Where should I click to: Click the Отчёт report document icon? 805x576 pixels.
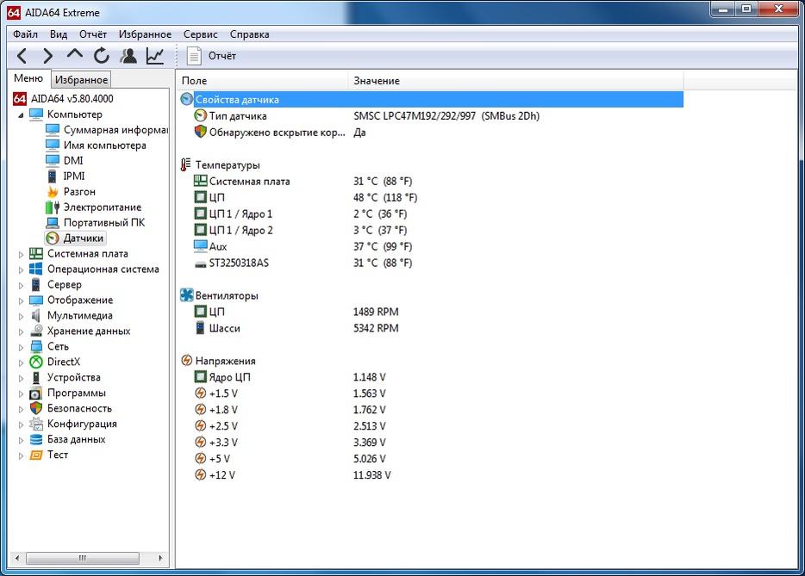point(194,55)
